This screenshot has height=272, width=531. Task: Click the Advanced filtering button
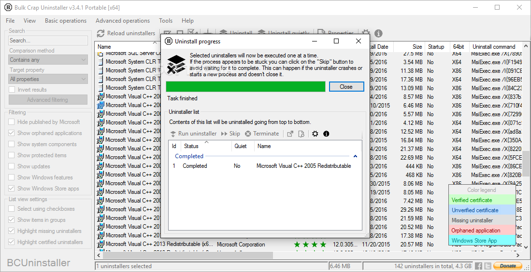point(48,100)
